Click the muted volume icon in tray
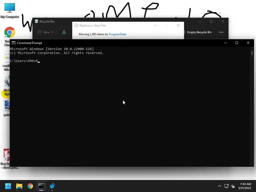This screenshot has height=192, width=256. pos(233,186)
